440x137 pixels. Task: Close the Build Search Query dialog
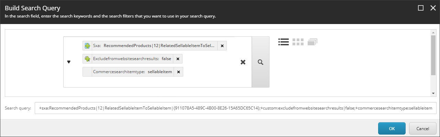433,8
